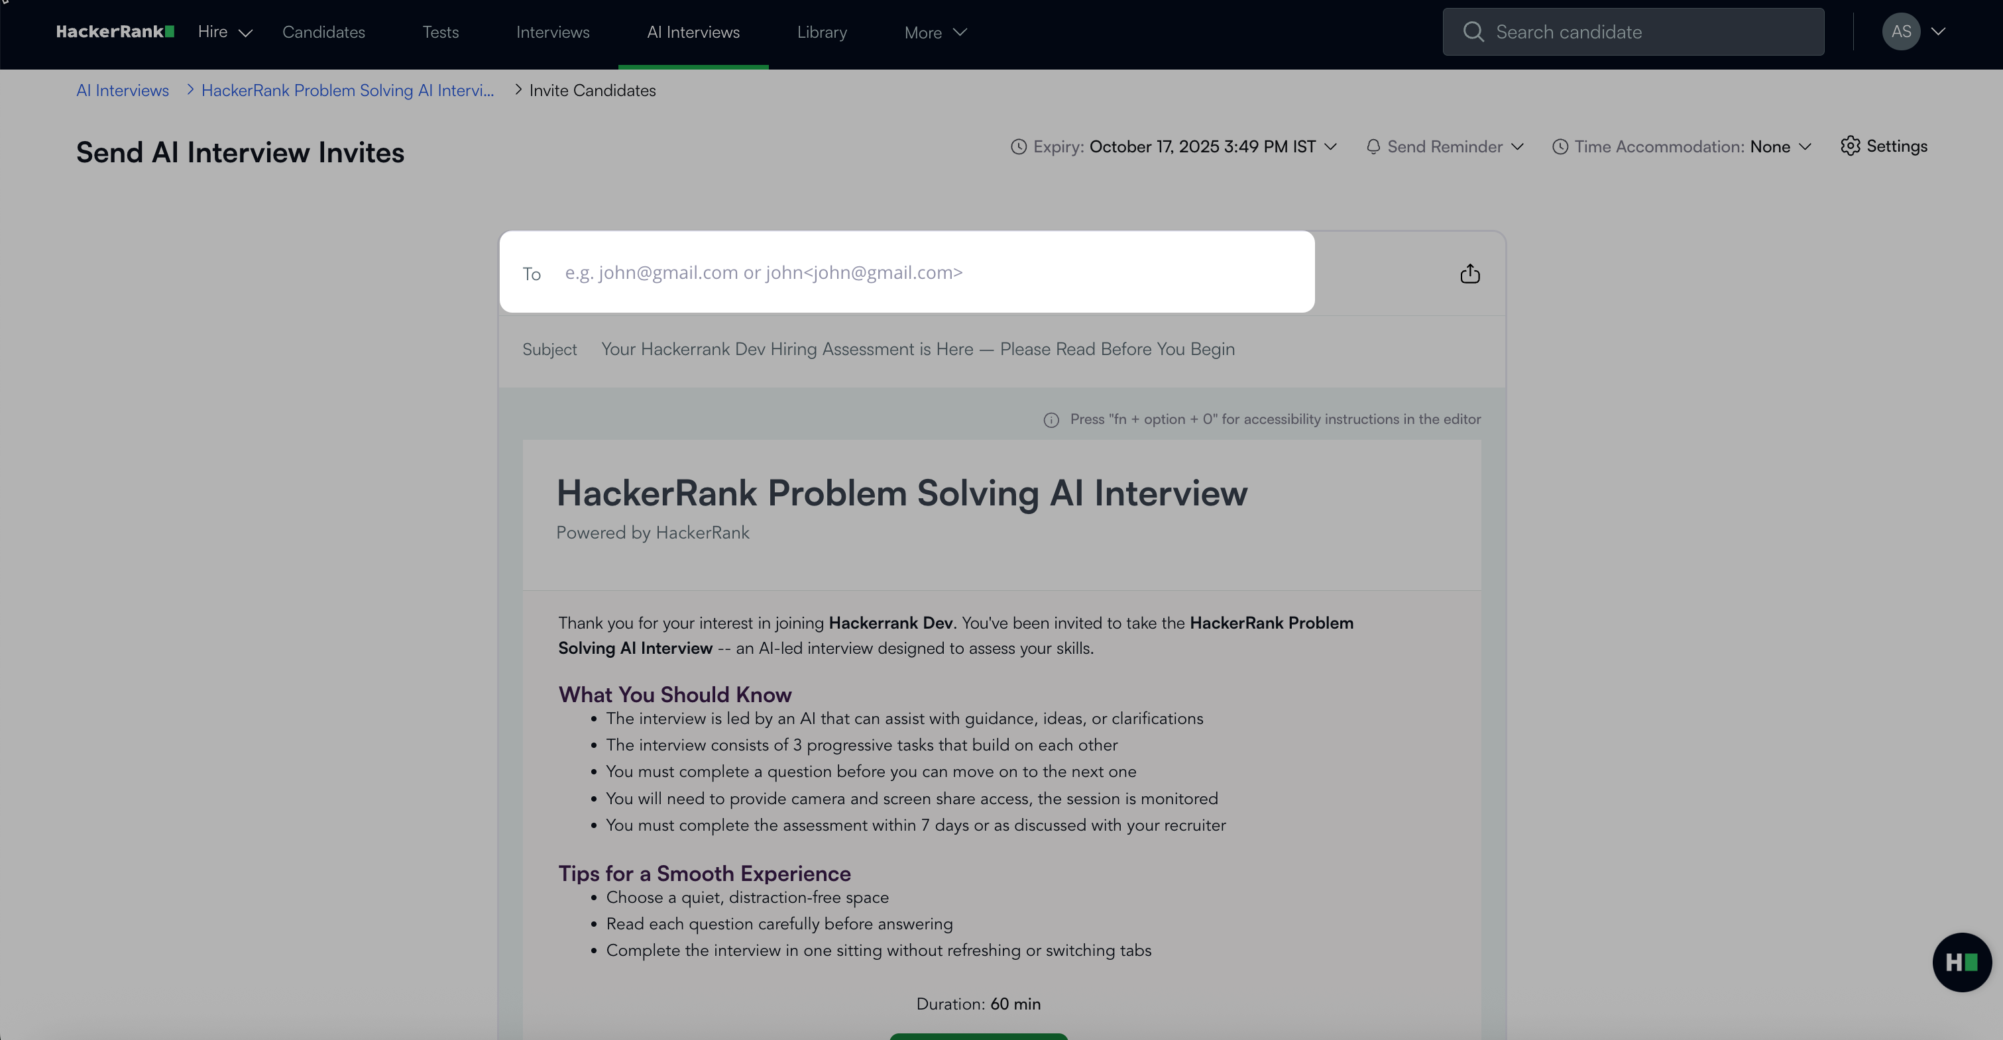
Task: Open the Hire dropdown menu
Action: [225, 32]
